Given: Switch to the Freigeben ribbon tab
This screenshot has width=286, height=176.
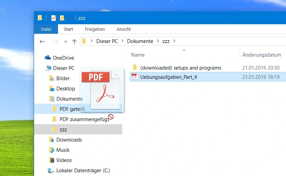Looking at the screenshot, I should pyautogui.click(x=95, y=29).
